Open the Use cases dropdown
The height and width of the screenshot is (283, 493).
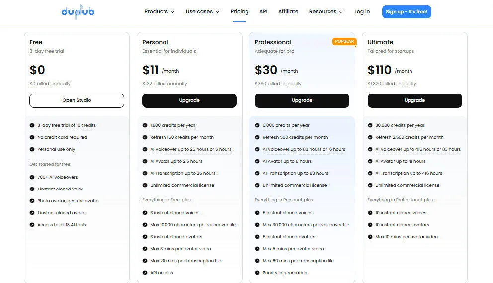[x=202, y=12]
